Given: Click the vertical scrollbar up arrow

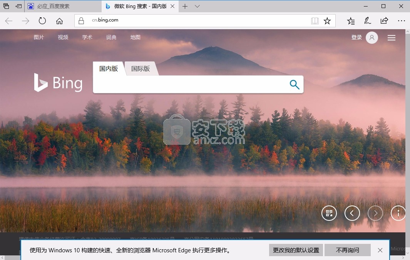Looking at the screenshot, I should pos(408,31).
